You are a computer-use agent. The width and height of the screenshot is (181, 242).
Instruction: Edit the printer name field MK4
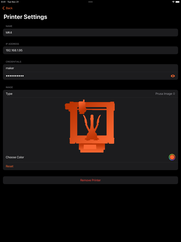(x=90, y=32)
